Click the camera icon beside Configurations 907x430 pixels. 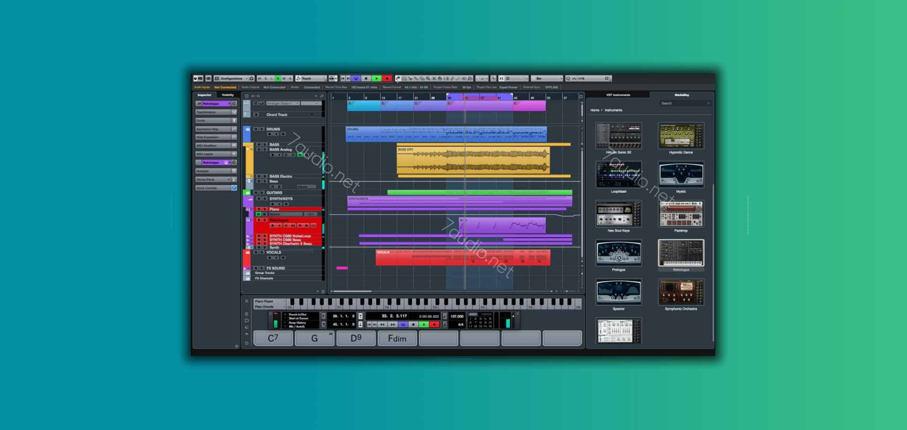252,78
